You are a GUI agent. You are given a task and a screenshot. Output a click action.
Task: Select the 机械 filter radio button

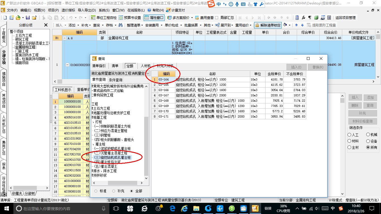click(x=368, y=135)
